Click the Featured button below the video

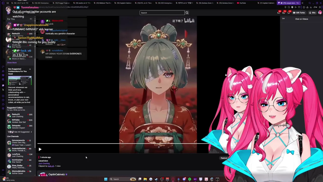(224, 158)
